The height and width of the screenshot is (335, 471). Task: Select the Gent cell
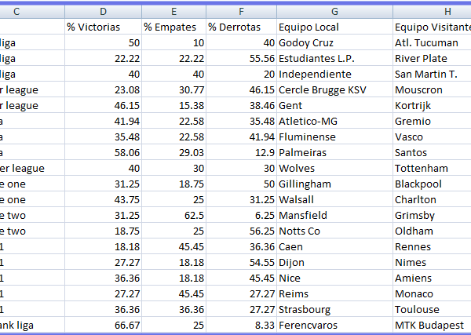(334, 105)
